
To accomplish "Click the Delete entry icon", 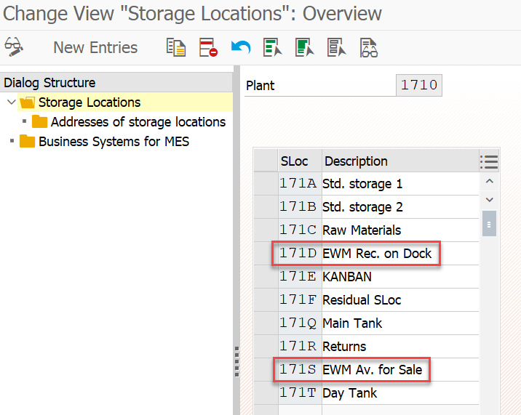I will coord(208,47).
